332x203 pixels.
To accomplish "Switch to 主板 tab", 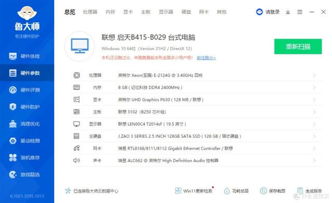I will [x=146, y=12].
